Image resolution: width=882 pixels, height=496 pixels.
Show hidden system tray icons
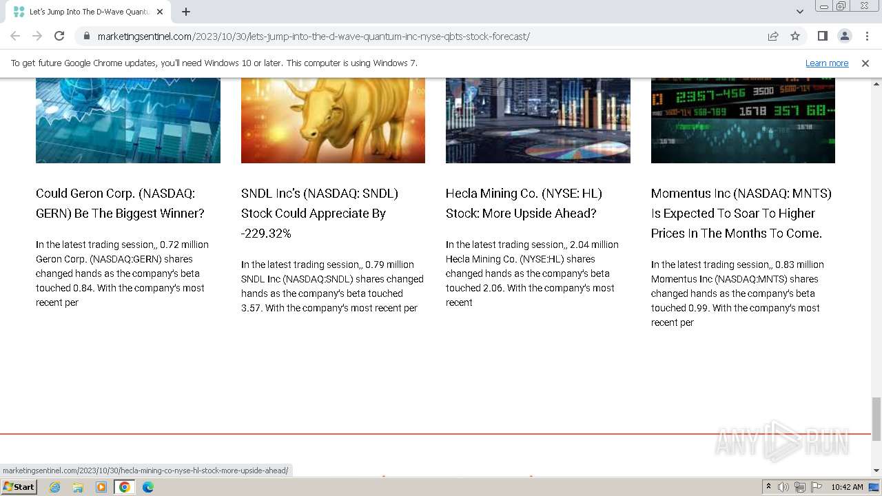(768, 487)
